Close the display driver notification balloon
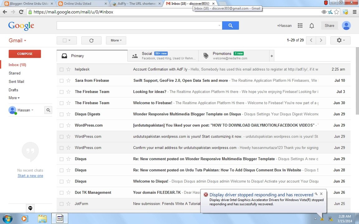Image resolution: width=359 pixels, height=224 pixels. [x=321, y=194]
